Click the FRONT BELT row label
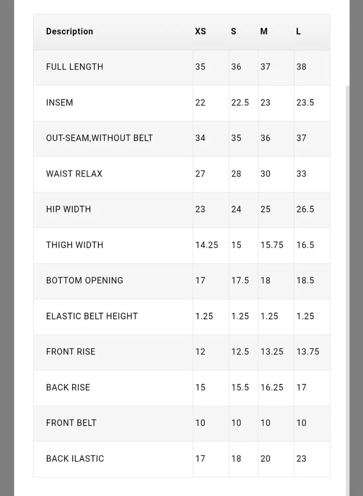363x496 pixels. [x=71, y=423]
